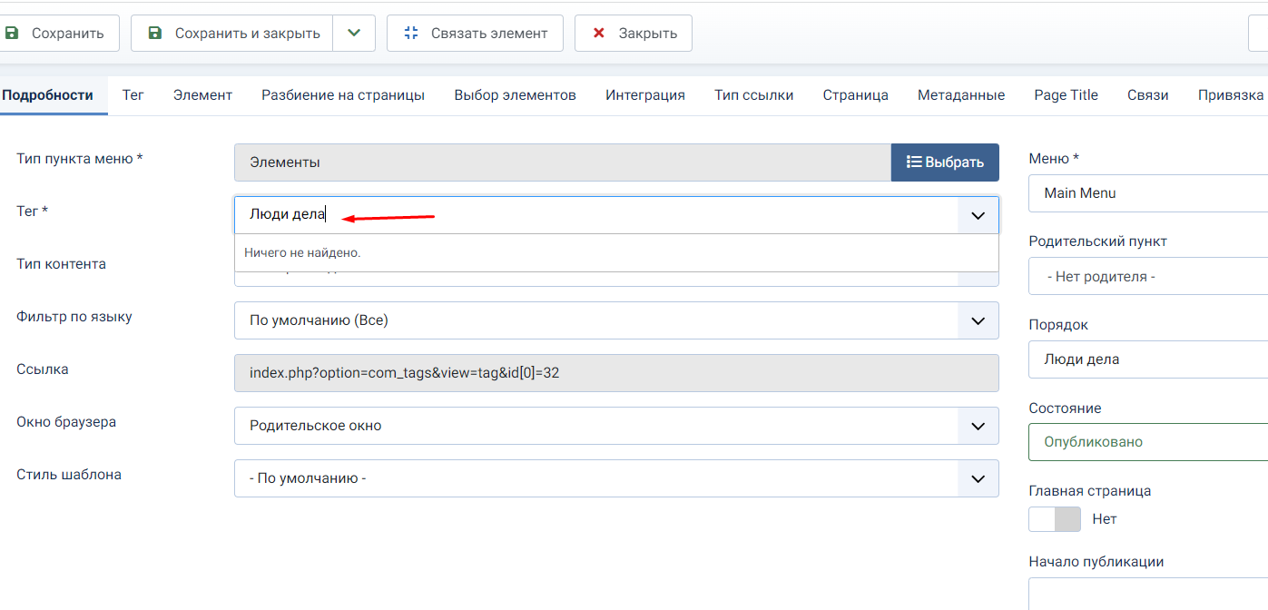Click the Фильтр по языку label
The width and height of the screenshot is (1268, 610).
(x=74, y=317)
